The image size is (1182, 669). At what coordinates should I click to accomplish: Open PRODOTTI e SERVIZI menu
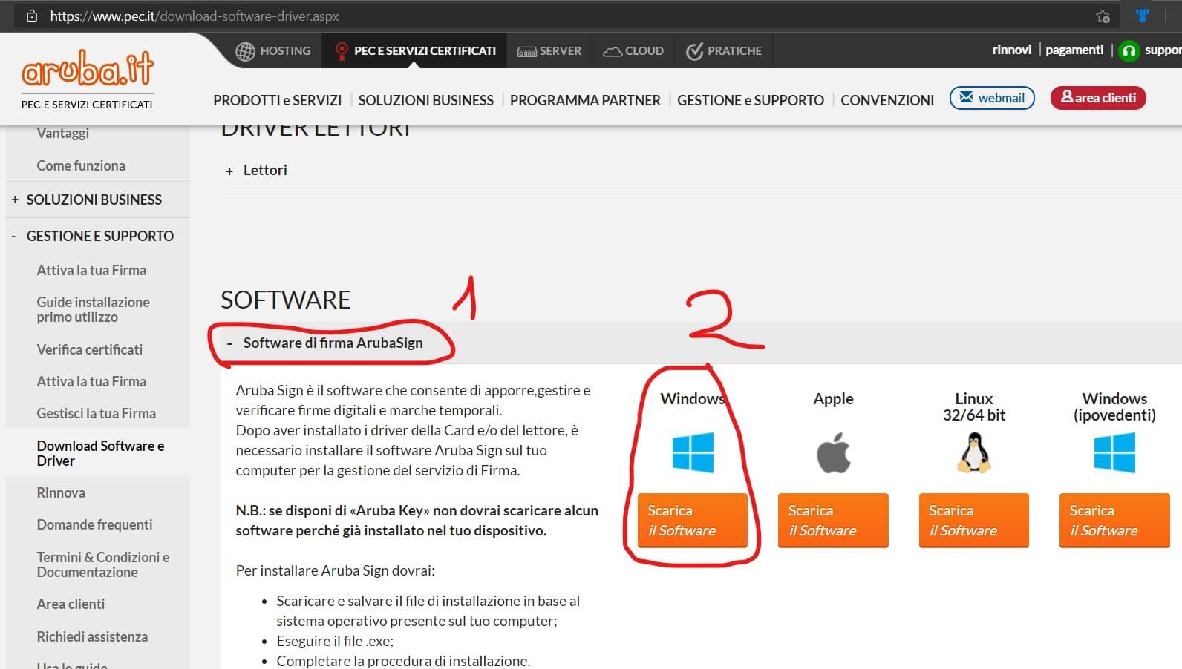(x=277, y=100)
